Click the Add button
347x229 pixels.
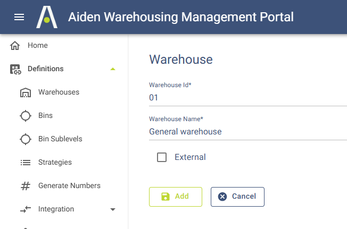[176, 197]
